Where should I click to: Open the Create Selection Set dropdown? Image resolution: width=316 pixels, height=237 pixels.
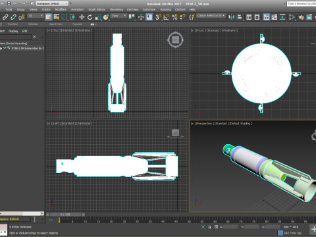[211, 16]
